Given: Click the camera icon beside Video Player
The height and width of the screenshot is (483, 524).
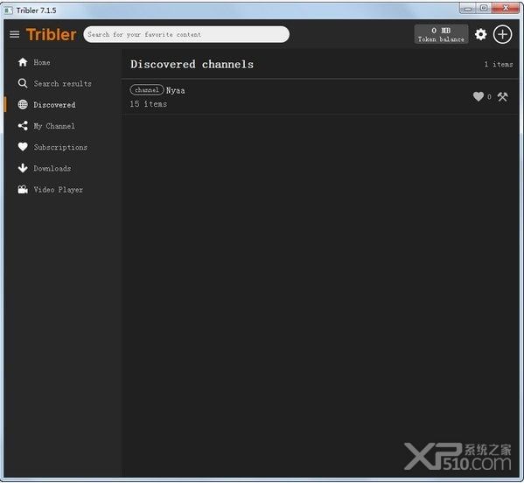Looking at the screenshot, I should pyautogui.click(x=23, y=190).
